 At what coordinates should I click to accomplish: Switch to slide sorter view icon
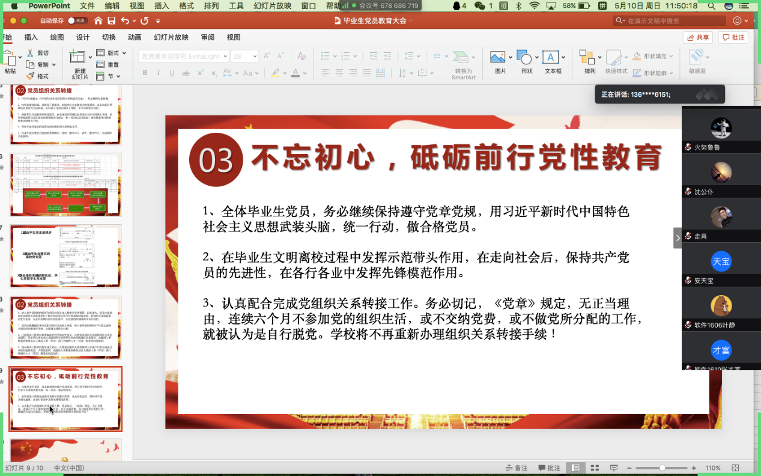tap(595, 468)
